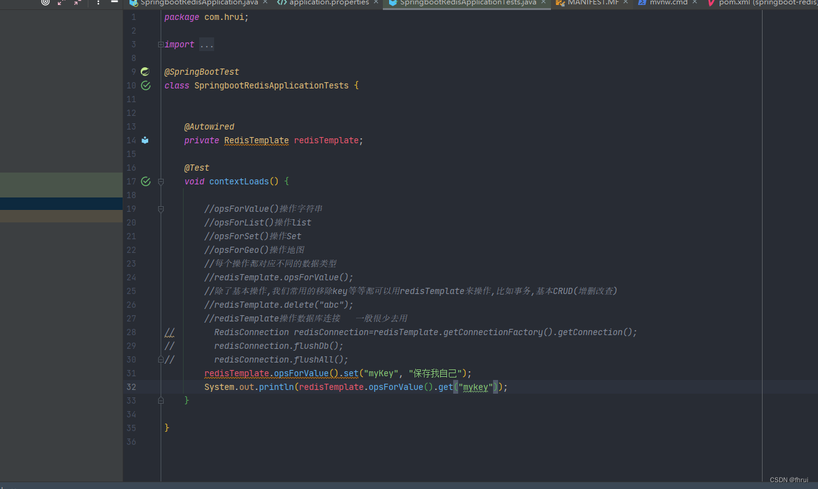The width and height of the screenshot is (818, 489).
Task: Run tests via the green check gutter icon on line 10
Action: coord(145,85)
